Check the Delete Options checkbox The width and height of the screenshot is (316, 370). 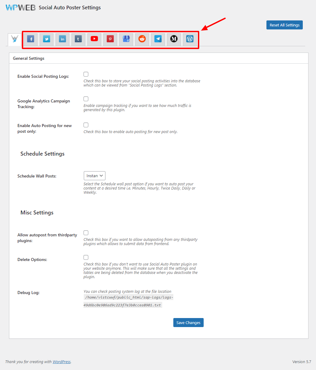click(x=86, y=257)
